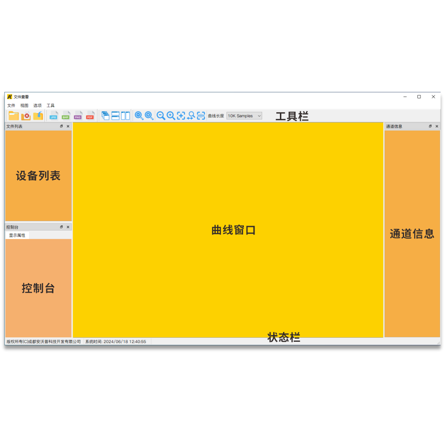Select the horizontal zoom tool
This screenshot has width=445, height=445.
[191, 116]
